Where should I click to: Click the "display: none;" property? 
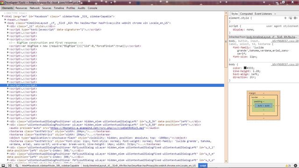pyautogui.click(x=243, y=29)
